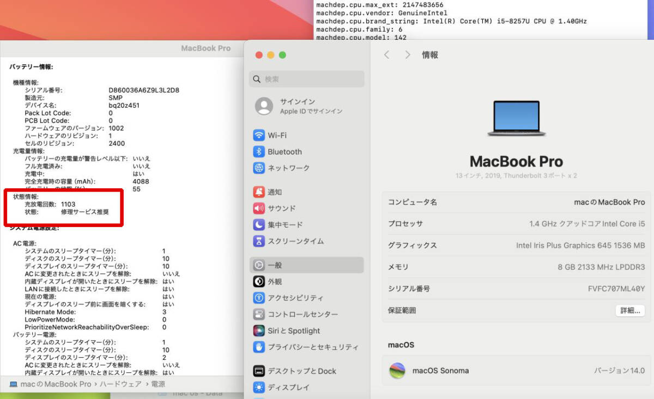
Task: Zoom System Settings with green button
Action: [282, 55]
